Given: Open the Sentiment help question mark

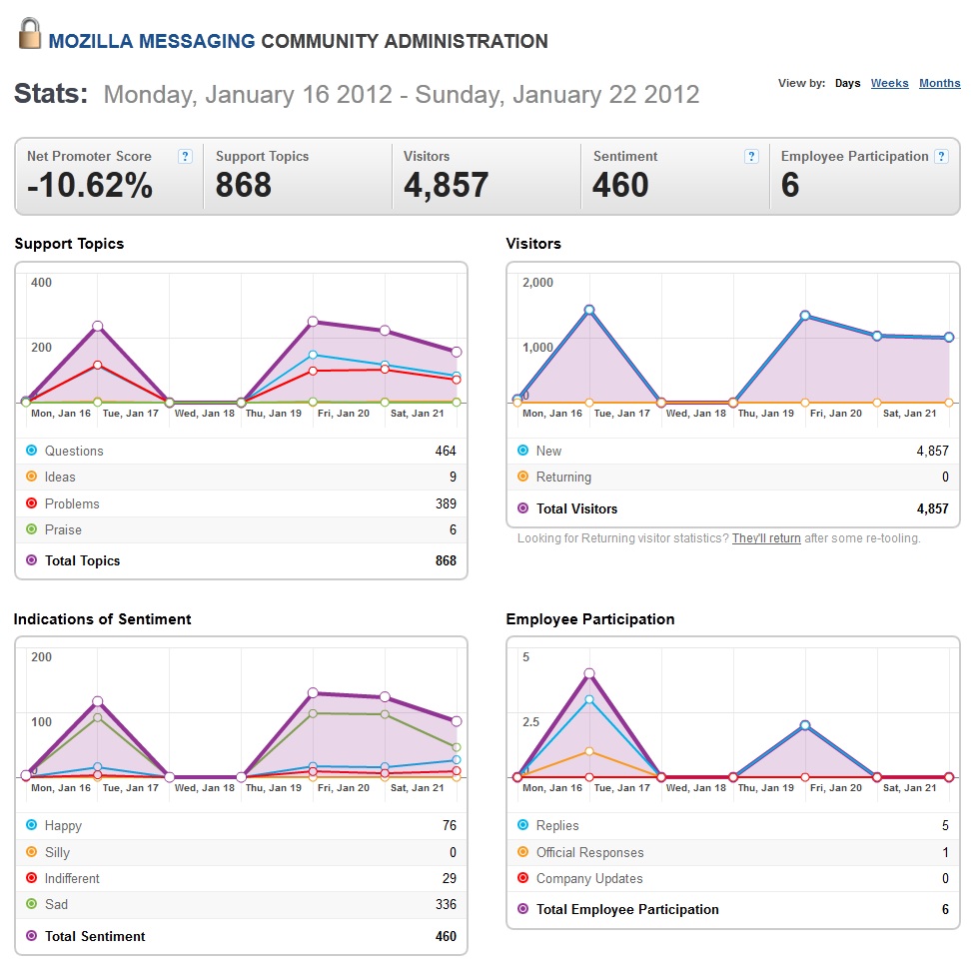Looking at the screenshot, I should tap(752, 156).
